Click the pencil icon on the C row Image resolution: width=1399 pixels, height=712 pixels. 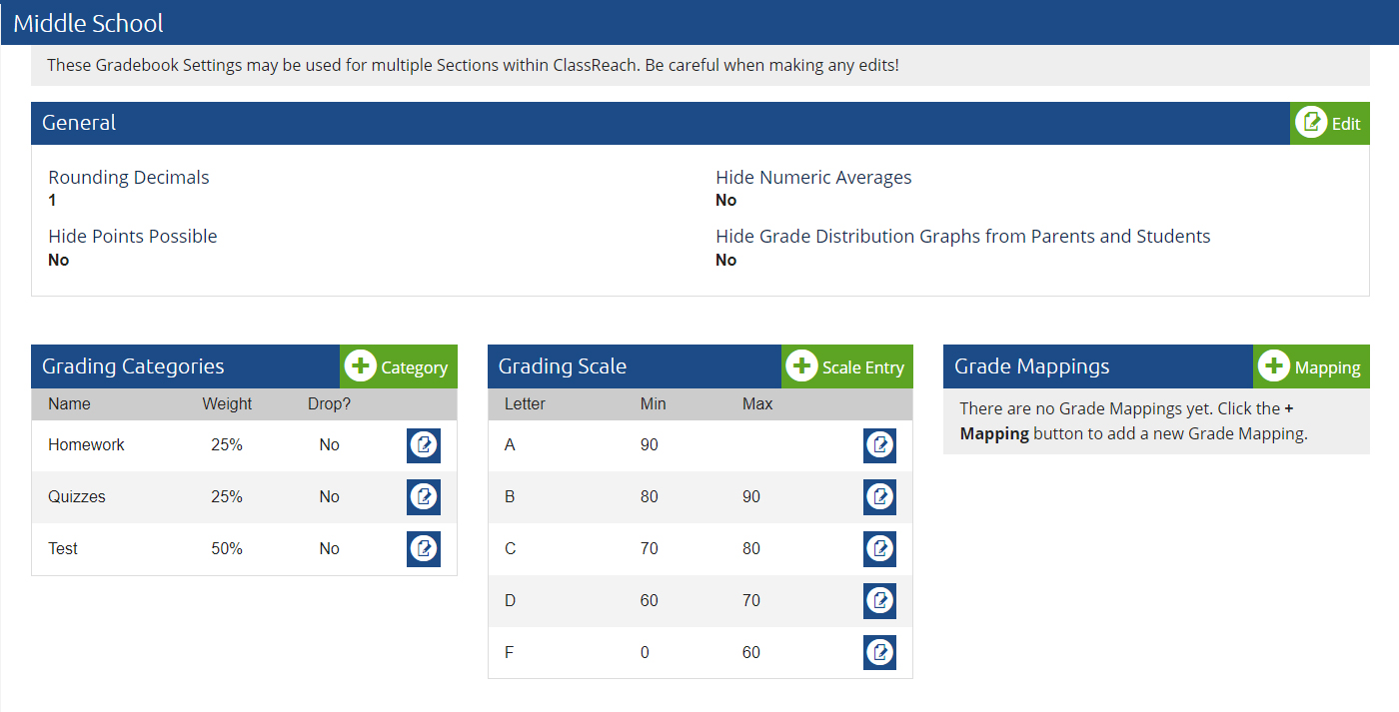(879, 548)
